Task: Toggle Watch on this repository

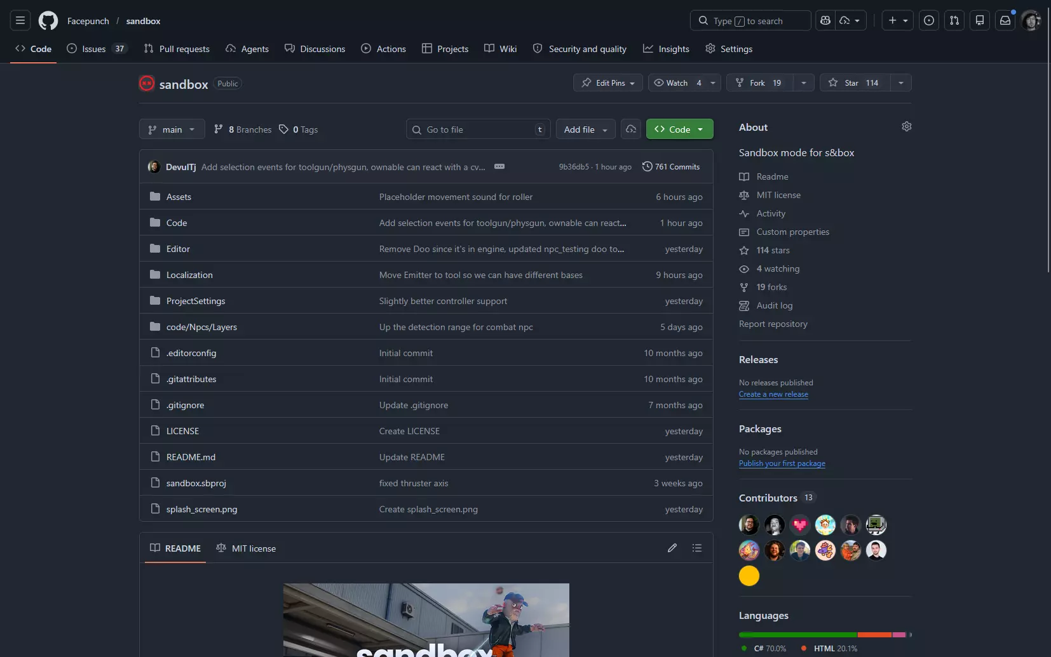Action: 677,83
